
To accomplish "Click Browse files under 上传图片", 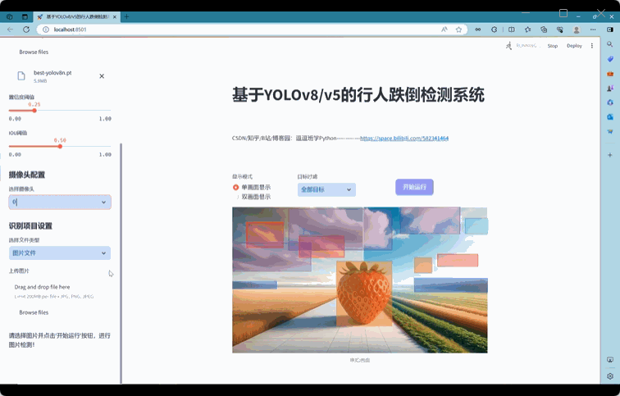I will [34, 312].
